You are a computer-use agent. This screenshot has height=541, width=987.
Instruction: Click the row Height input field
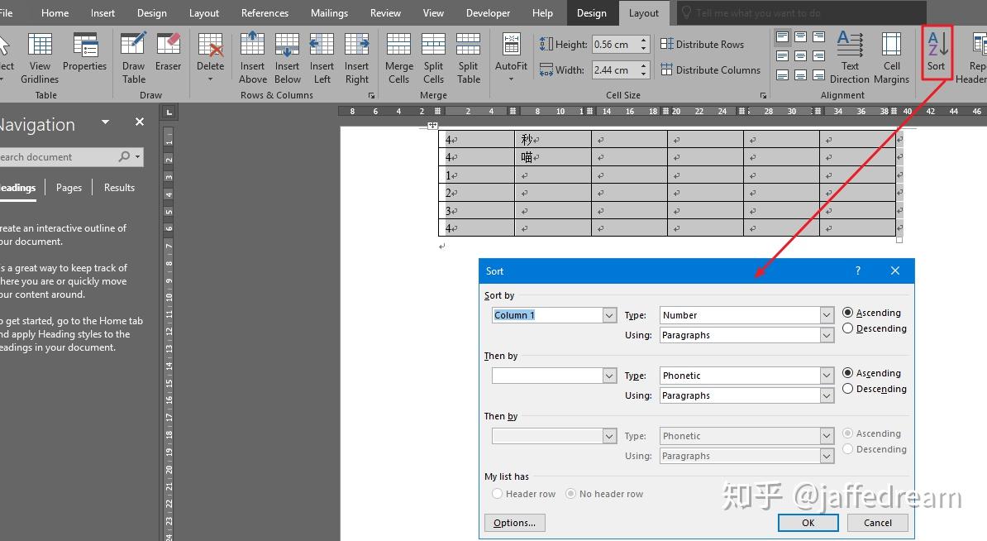tap(615, 44)
